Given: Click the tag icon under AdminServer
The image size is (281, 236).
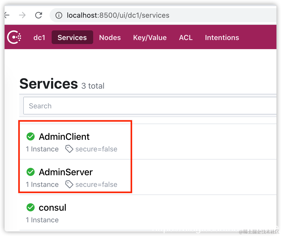Looking at the screenshot, I should point(69,184).
